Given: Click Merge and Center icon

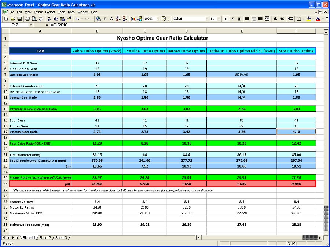Looking at the screenshot, I should [x=267, y=19].
